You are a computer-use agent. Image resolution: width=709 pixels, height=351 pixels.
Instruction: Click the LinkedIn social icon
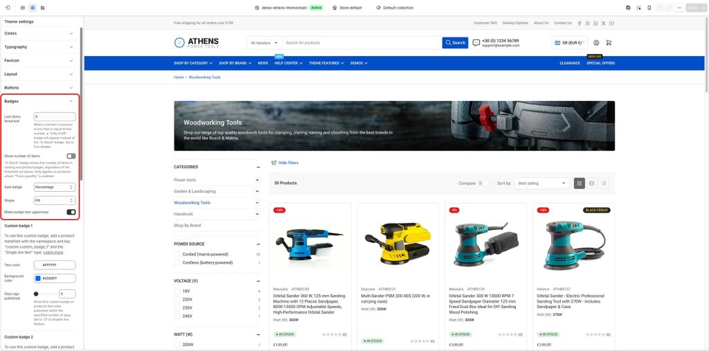tap(595, 23)
